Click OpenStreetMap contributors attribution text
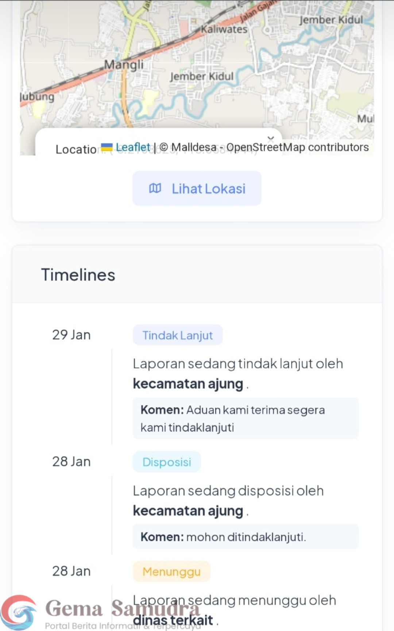 tap(297, 147)
